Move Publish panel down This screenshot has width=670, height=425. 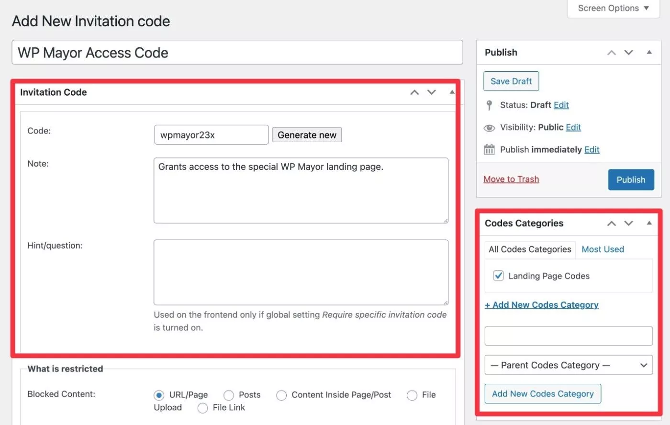(629, 53)
